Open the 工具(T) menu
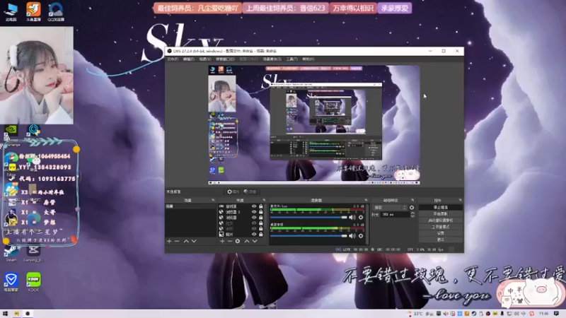 (292, 59)
